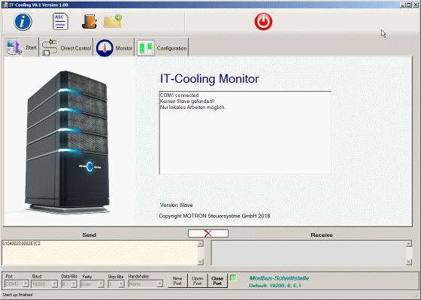Click the red X clear button
Screen dimensions: 421x300
[208, 233]
